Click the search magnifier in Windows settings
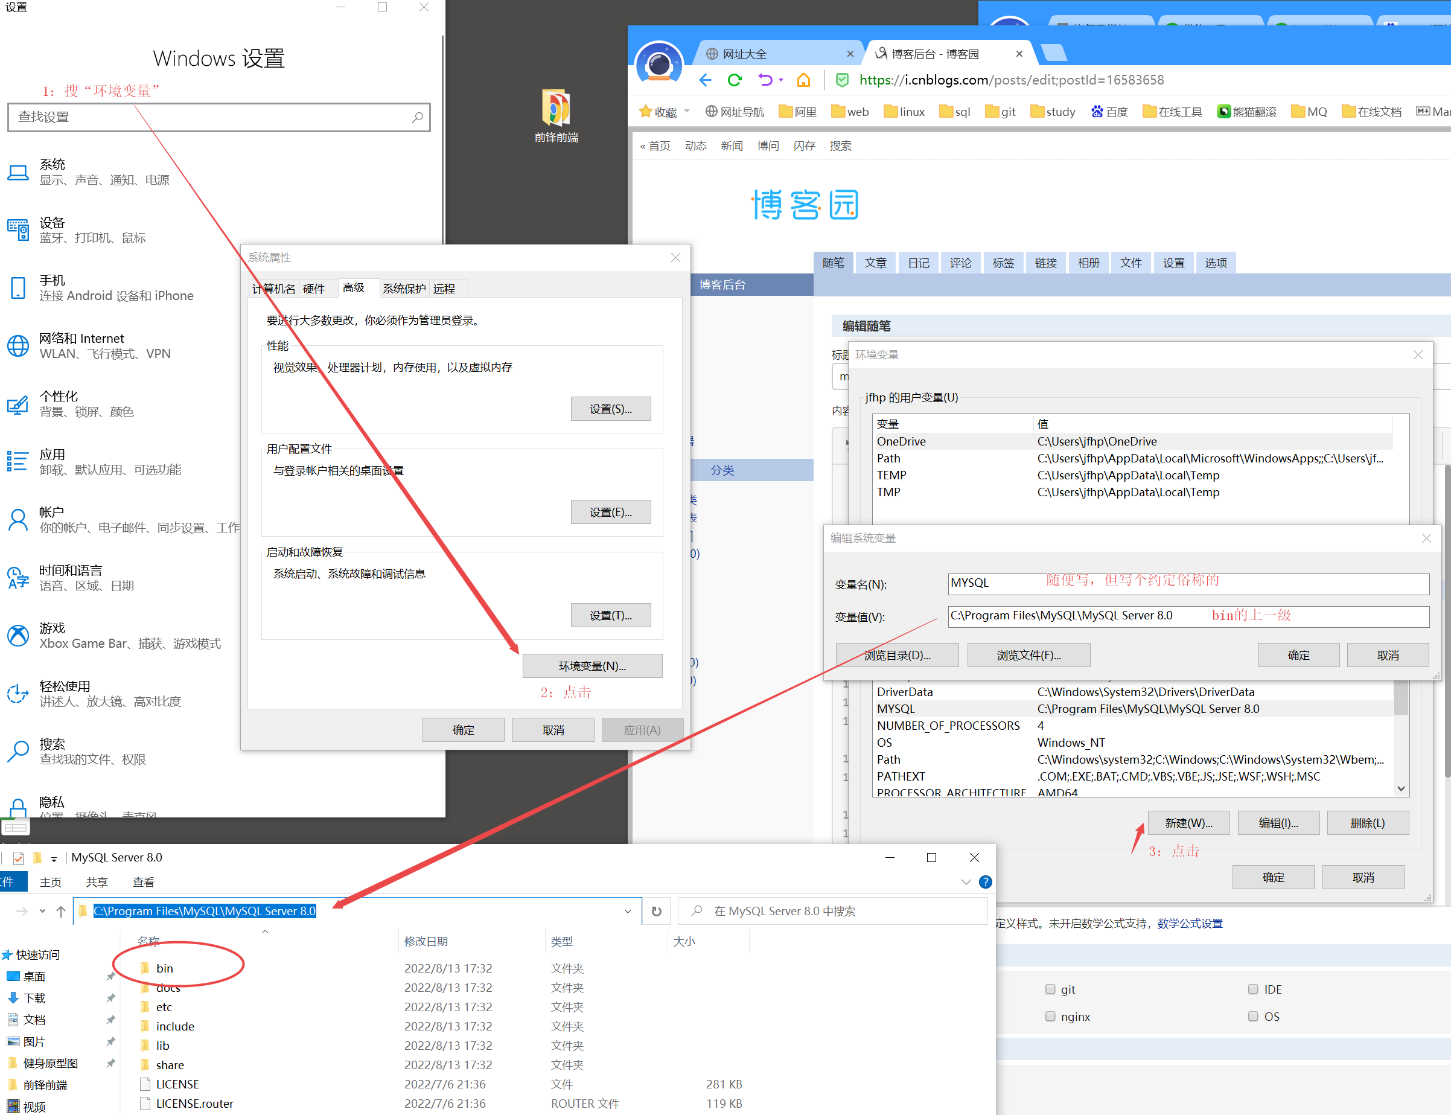The image size is (1451, 1115). coord(417,118)
